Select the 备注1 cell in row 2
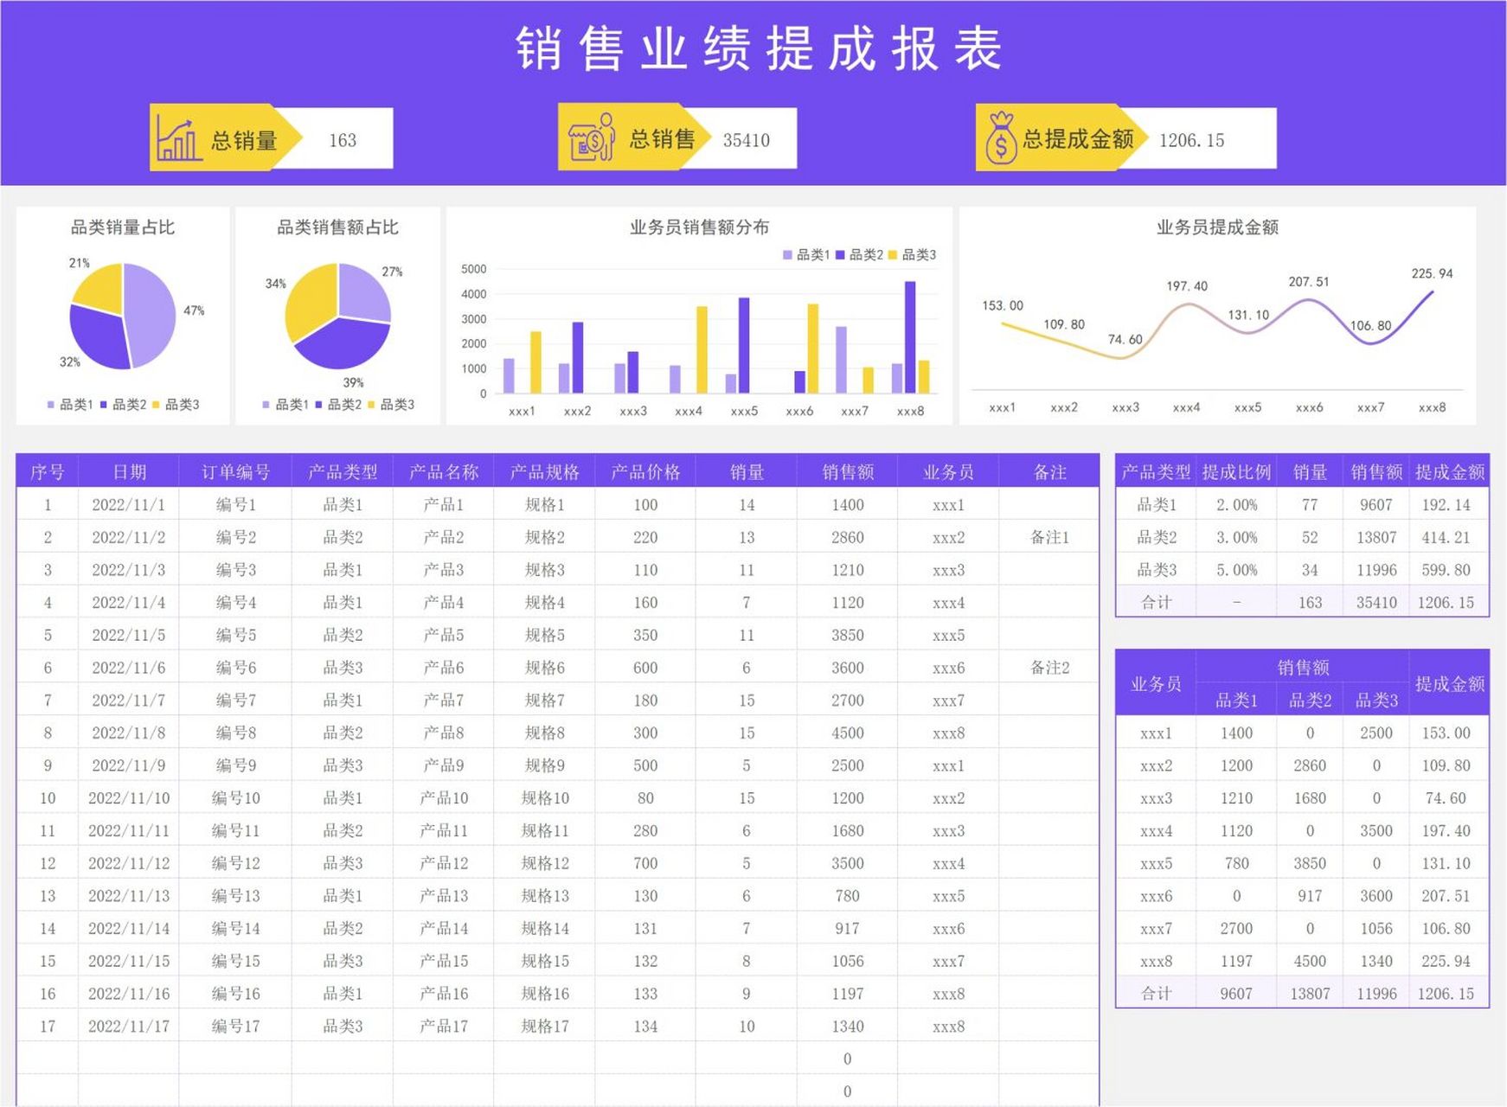 pos(1049,538)
